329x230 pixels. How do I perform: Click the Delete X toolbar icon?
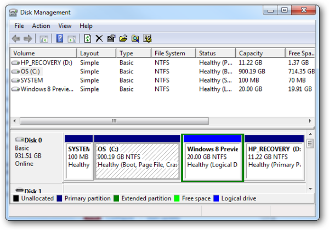(99, 38)
